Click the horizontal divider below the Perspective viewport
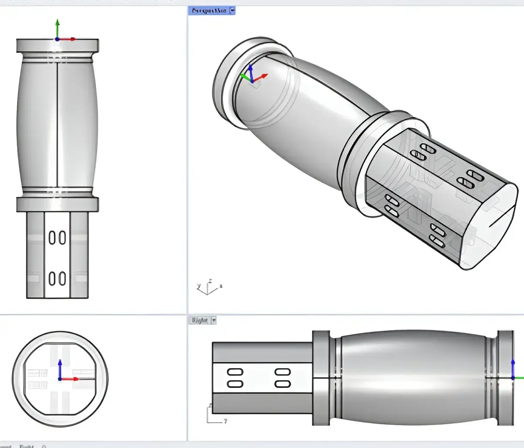This screenshot has height=448, width=524. click(355, 314)
